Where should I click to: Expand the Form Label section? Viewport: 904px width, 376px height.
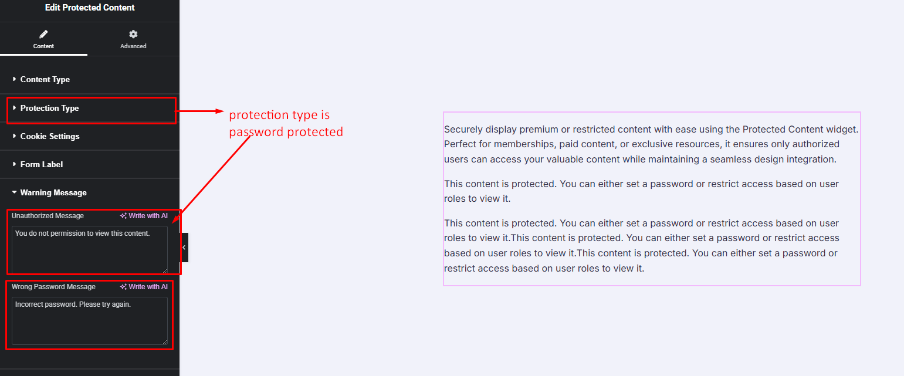[41, 164]
